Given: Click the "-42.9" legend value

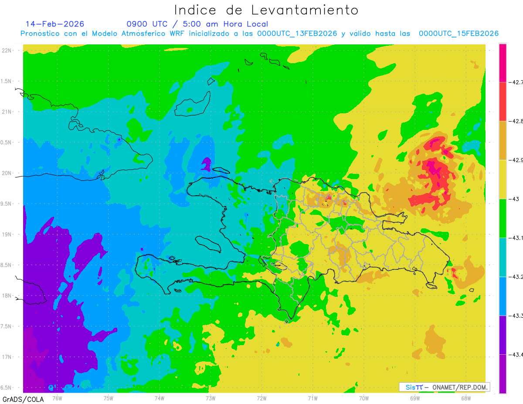Looking at the screenshot, I should (516, 160).
